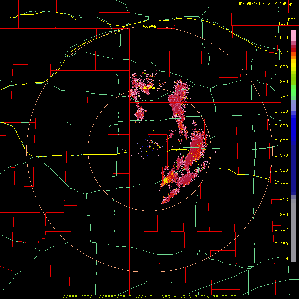Select the 0.840 legend value
Image resolution: width=299 pixels, height=299 pixels.
point(281,82)
